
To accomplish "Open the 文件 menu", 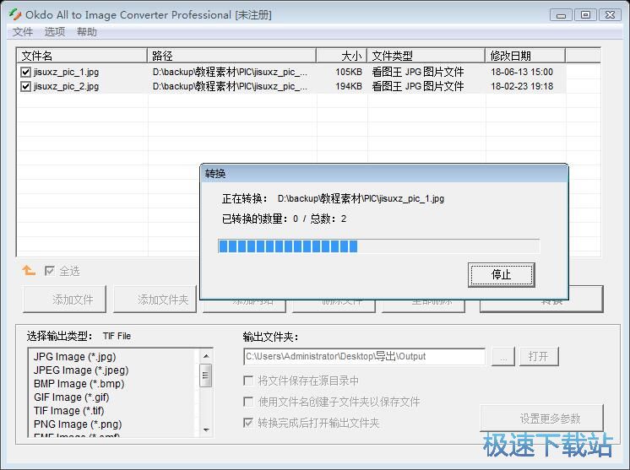I will pos(23,32).
